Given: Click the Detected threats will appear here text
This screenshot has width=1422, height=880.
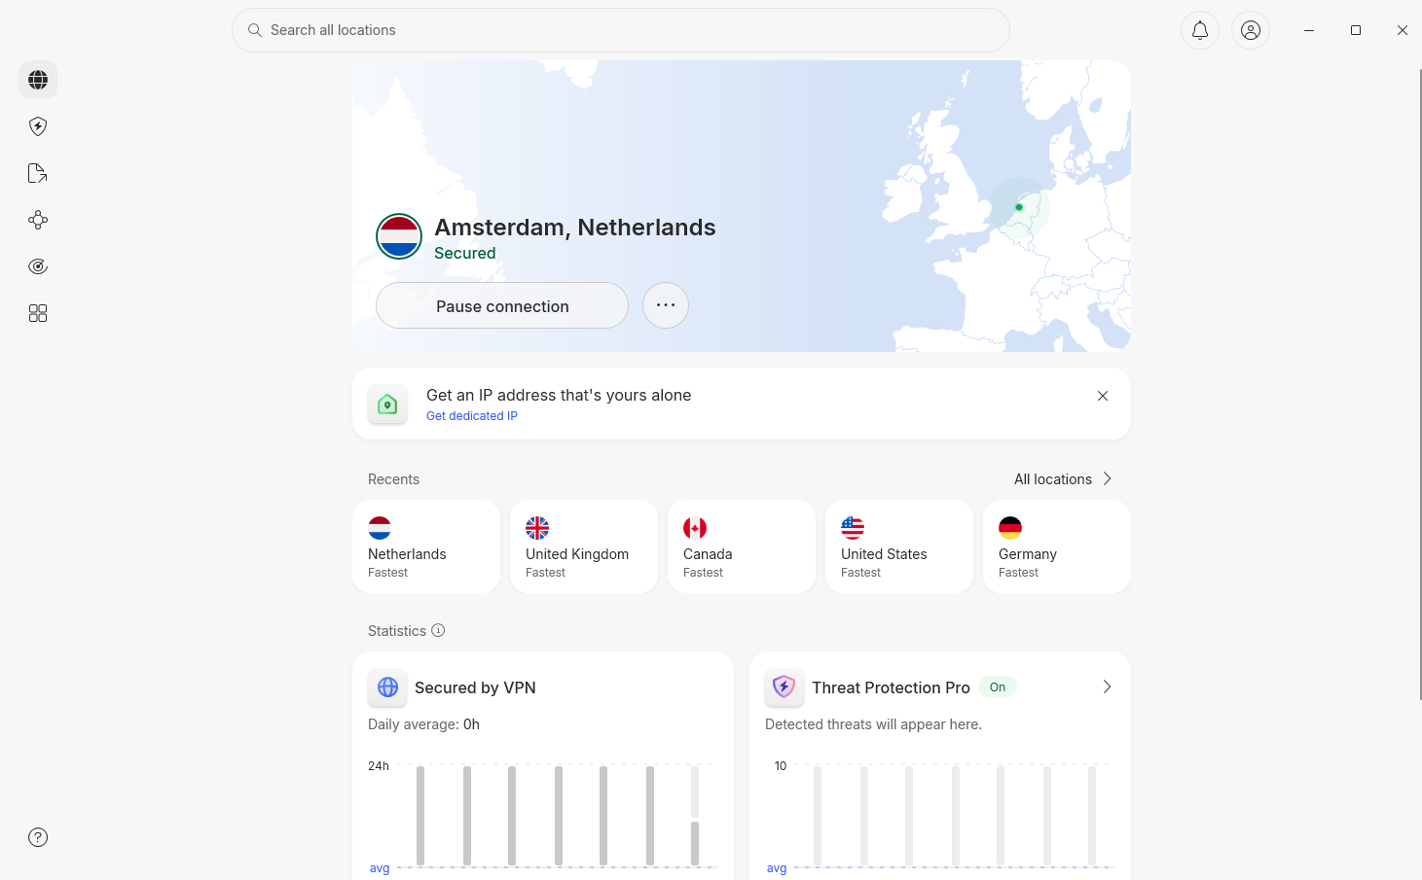Looking at the screenshot, I should (873, 724).
